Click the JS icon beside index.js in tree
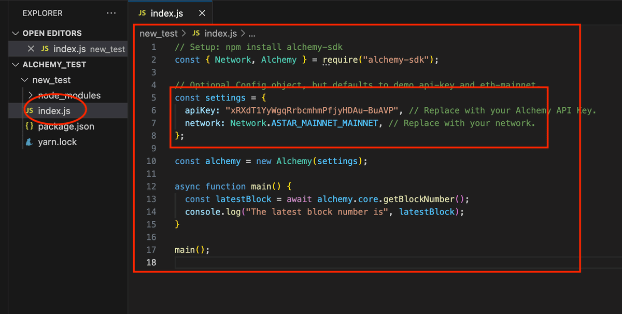This screenshot has width=622, height=314. pyautogui.click(x=30, y=111)
